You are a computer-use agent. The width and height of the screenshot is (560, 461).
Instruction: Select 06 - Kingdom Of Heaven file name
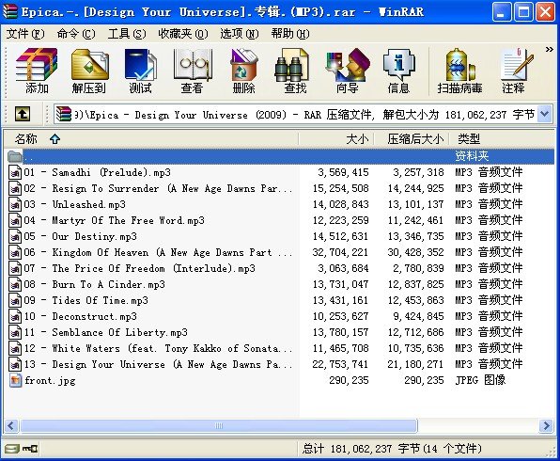pos(158,252)
